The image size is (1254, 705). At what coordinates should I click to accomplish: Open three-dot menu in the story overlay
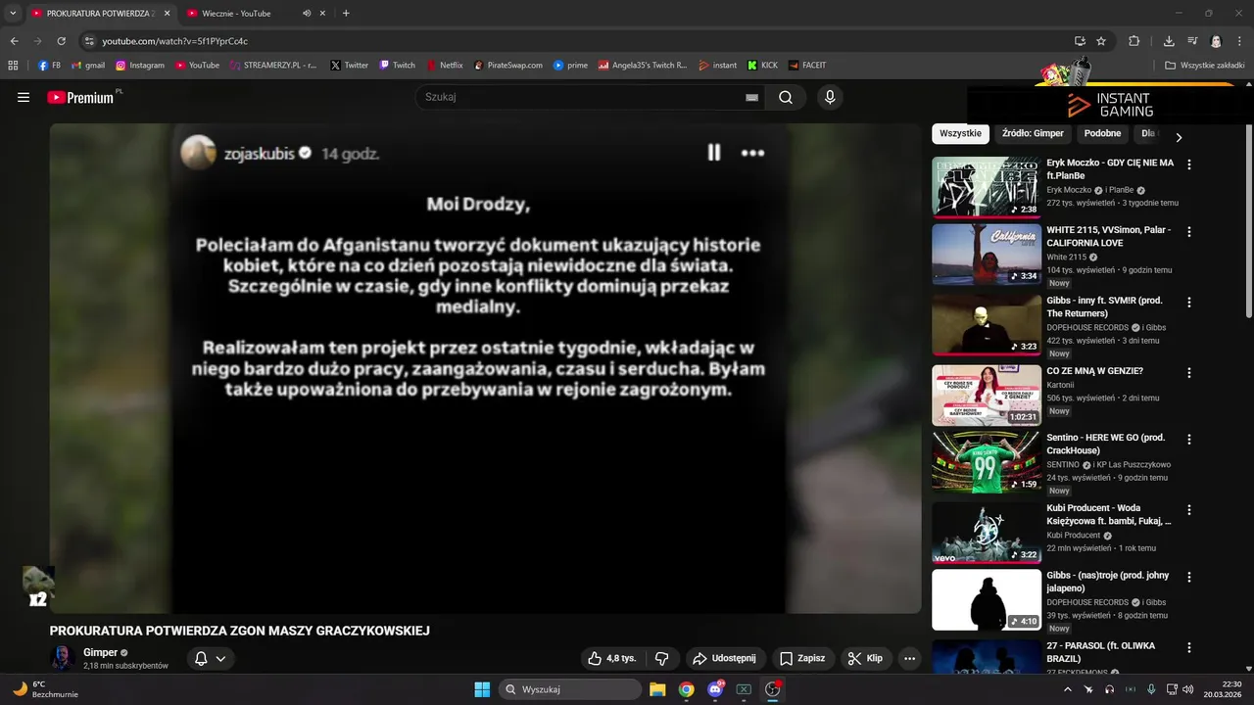pyautogui.click(x=752, y=152)
